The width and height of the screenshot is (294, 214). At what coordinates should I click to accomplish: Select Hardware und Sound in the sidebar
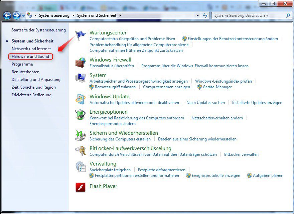pos(30,57)
